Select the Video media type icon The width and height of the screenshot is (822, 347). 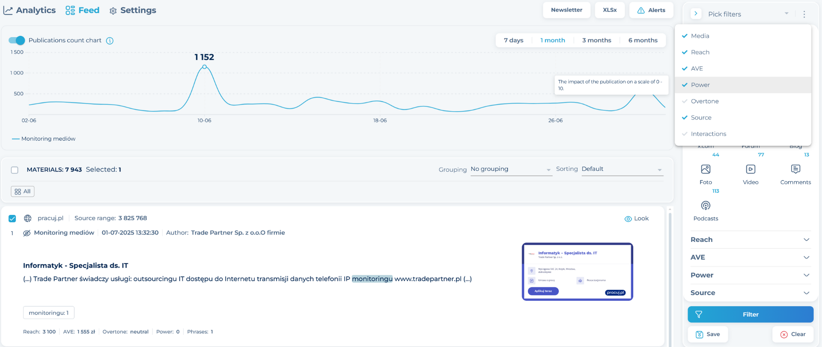click(x=751, y=170)
